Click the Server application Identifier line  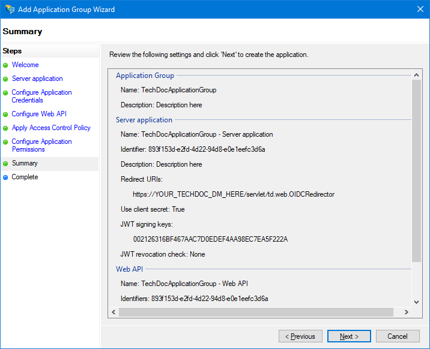(193, 149)
